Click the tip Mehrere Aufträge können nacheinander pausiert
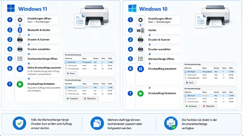 pyautogui.click(x=125, y=124)
